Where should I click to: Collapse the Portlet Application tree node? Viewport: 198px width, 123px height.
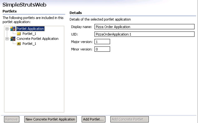(x=7, y=29)
